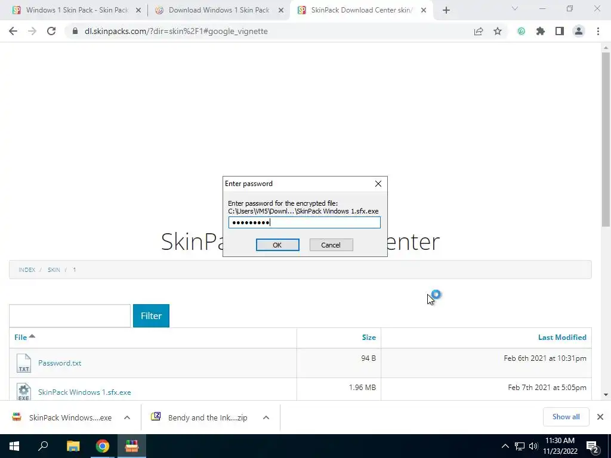Bookmark this page with star icon
Image resolution: width=611 pixels, height=458 pixels.
(x=498, y=31)
